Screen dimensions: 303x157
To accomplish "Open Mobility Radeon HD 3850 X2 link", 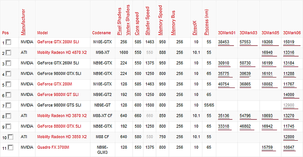I will coord(62,137).
